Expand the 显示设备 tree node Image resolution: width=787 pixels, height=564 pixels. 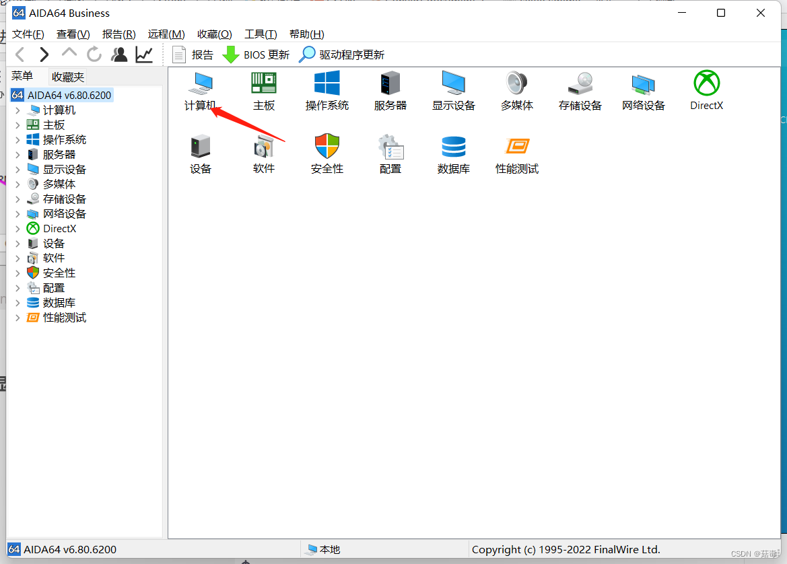pos(18,170)
